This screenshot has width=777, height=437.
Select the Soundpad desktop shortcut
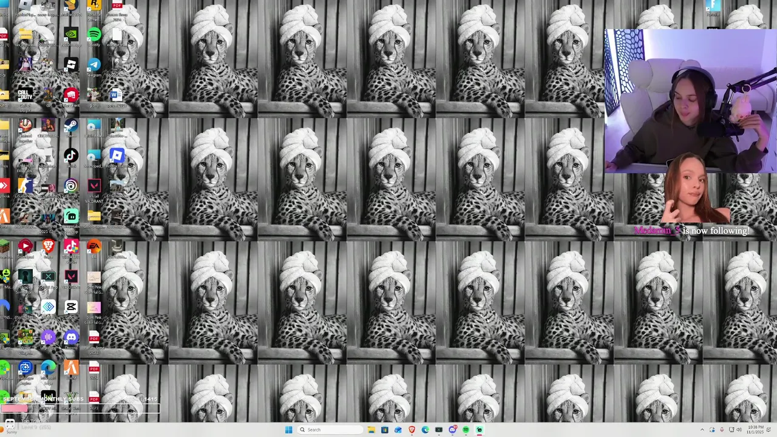click(25, 246)
